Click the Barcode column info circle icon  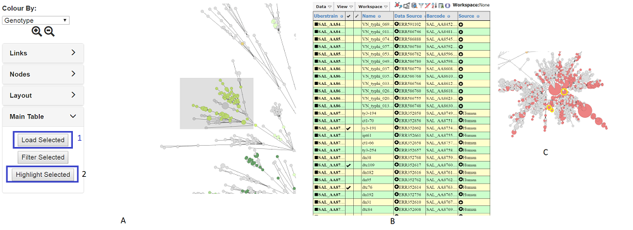449,16
